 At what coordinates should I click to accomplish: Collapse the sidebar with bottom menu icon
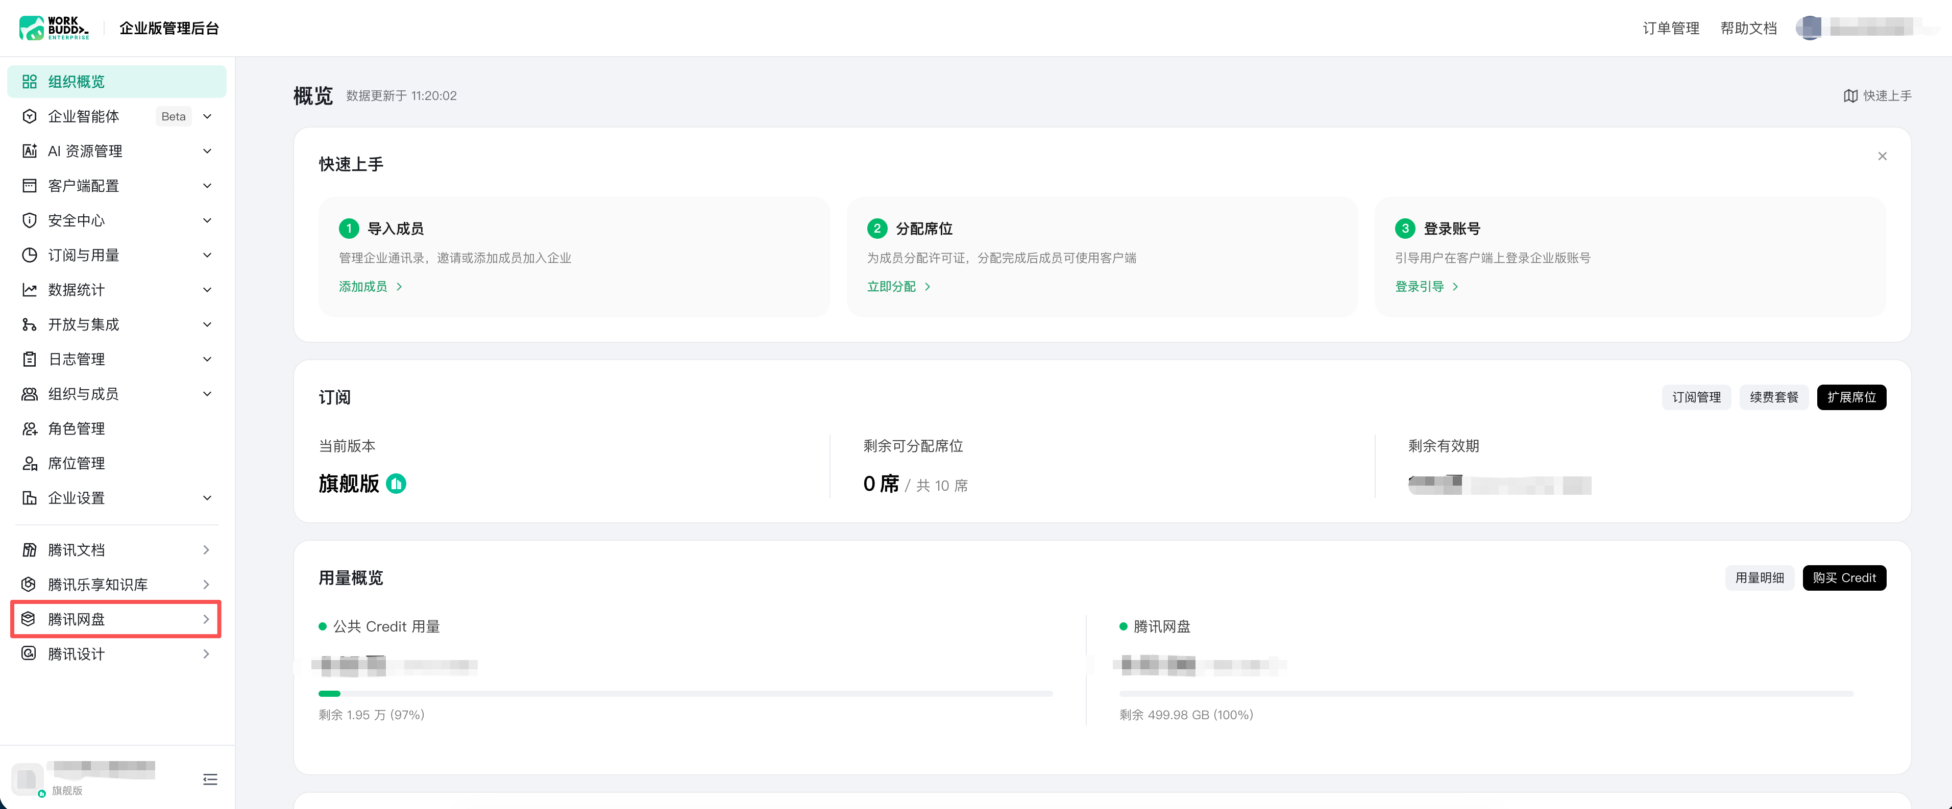[210, 779]
